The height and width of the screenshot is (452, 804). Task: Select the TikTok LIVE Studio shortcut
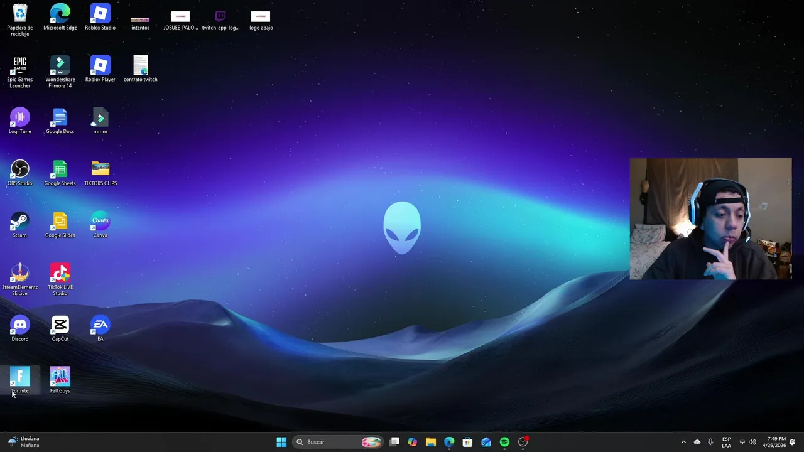(60, 280)
